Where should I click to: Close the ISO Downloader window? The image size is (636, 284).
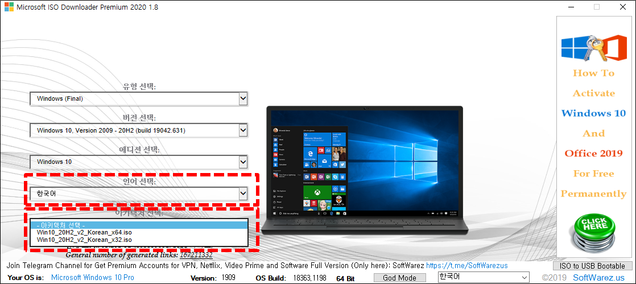click(622, 7)
